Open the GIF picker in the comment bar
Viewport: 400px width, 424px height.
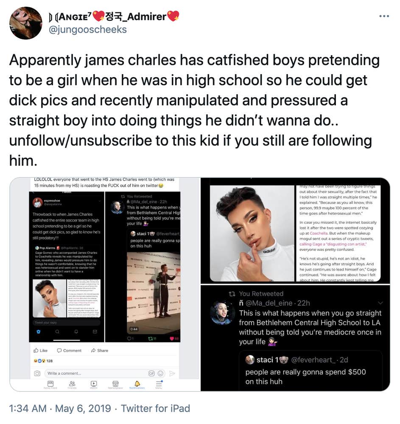151,373
